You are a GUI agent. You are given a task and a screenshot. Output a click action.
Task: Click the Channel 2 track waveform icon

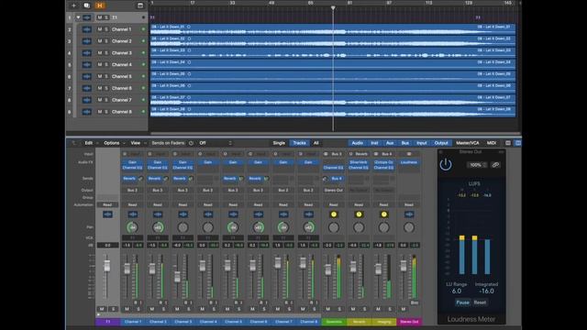point(86,41)
